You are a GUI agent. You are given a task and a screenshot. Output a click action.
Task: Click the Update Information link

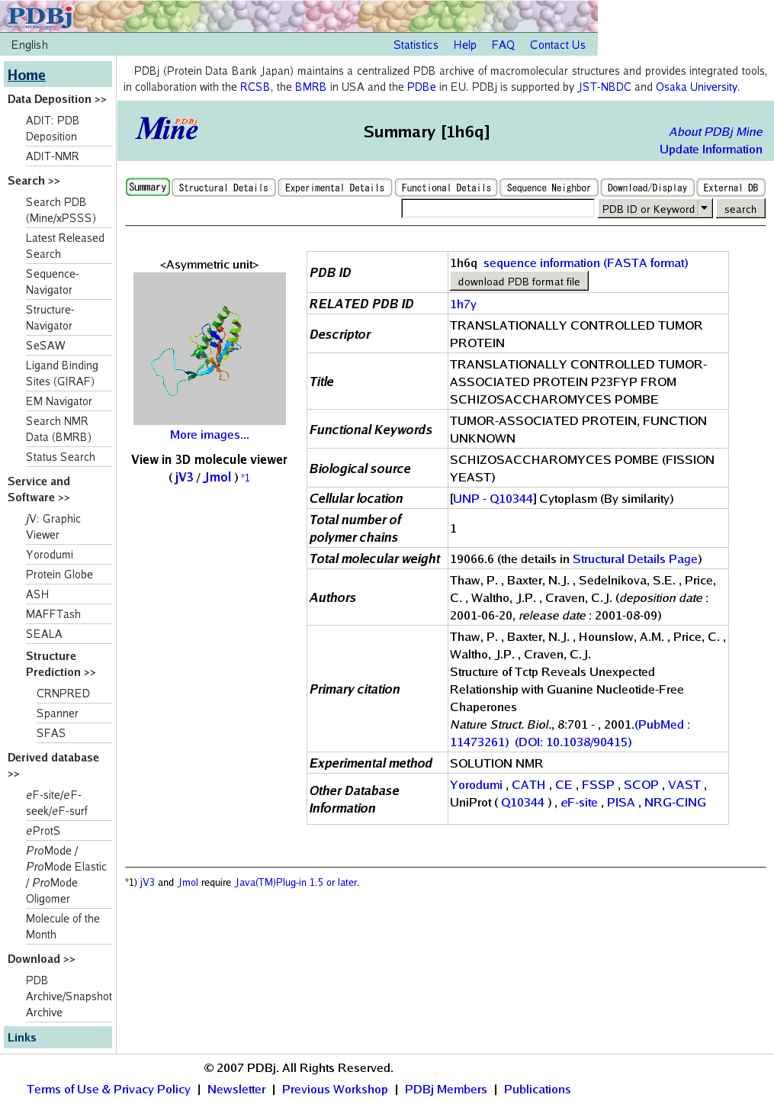click(x=711, y=150)
